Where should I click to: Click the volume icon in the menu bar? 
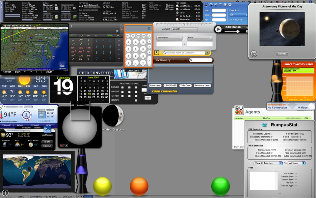pyautogui.click(x=271, y=2)
